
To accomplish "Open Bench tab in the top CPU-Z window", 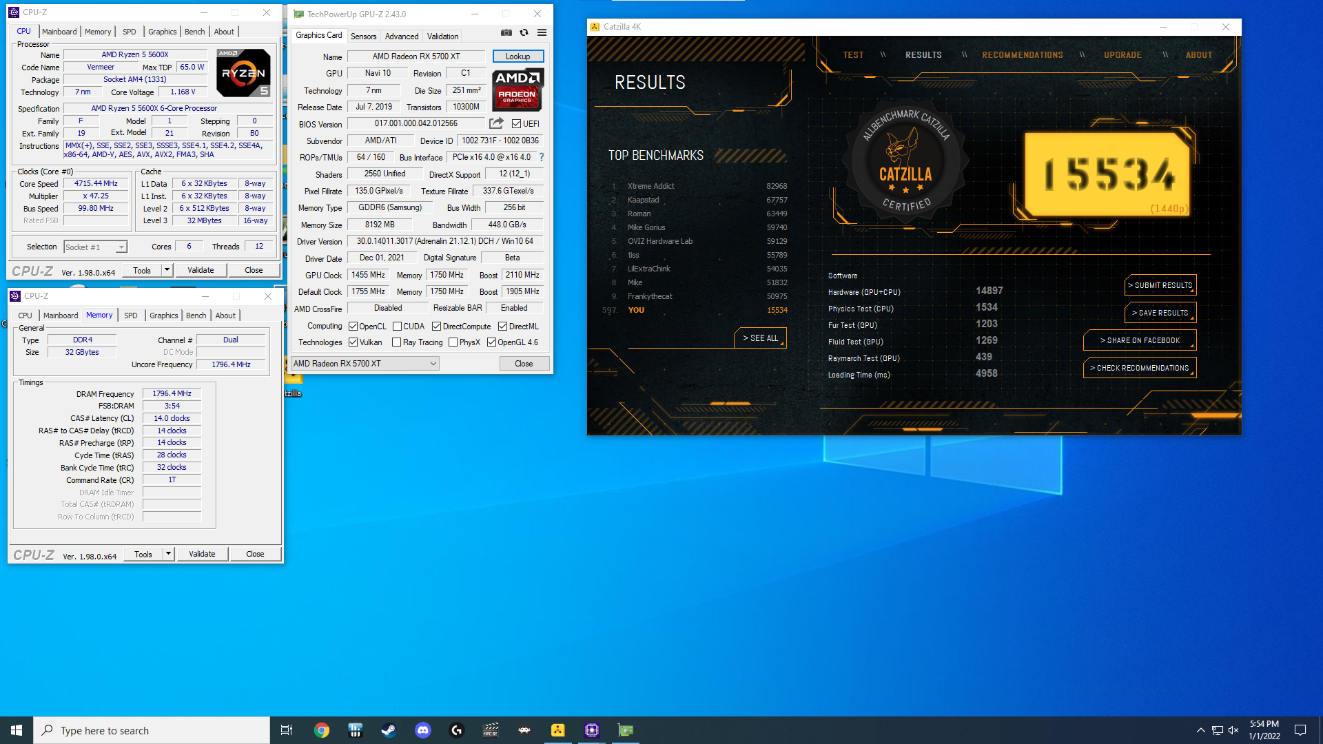I will [195, 32].
